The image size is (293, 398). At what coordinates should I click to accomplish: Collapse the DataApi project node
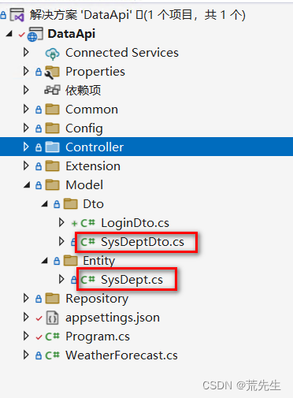coord(9,34)
